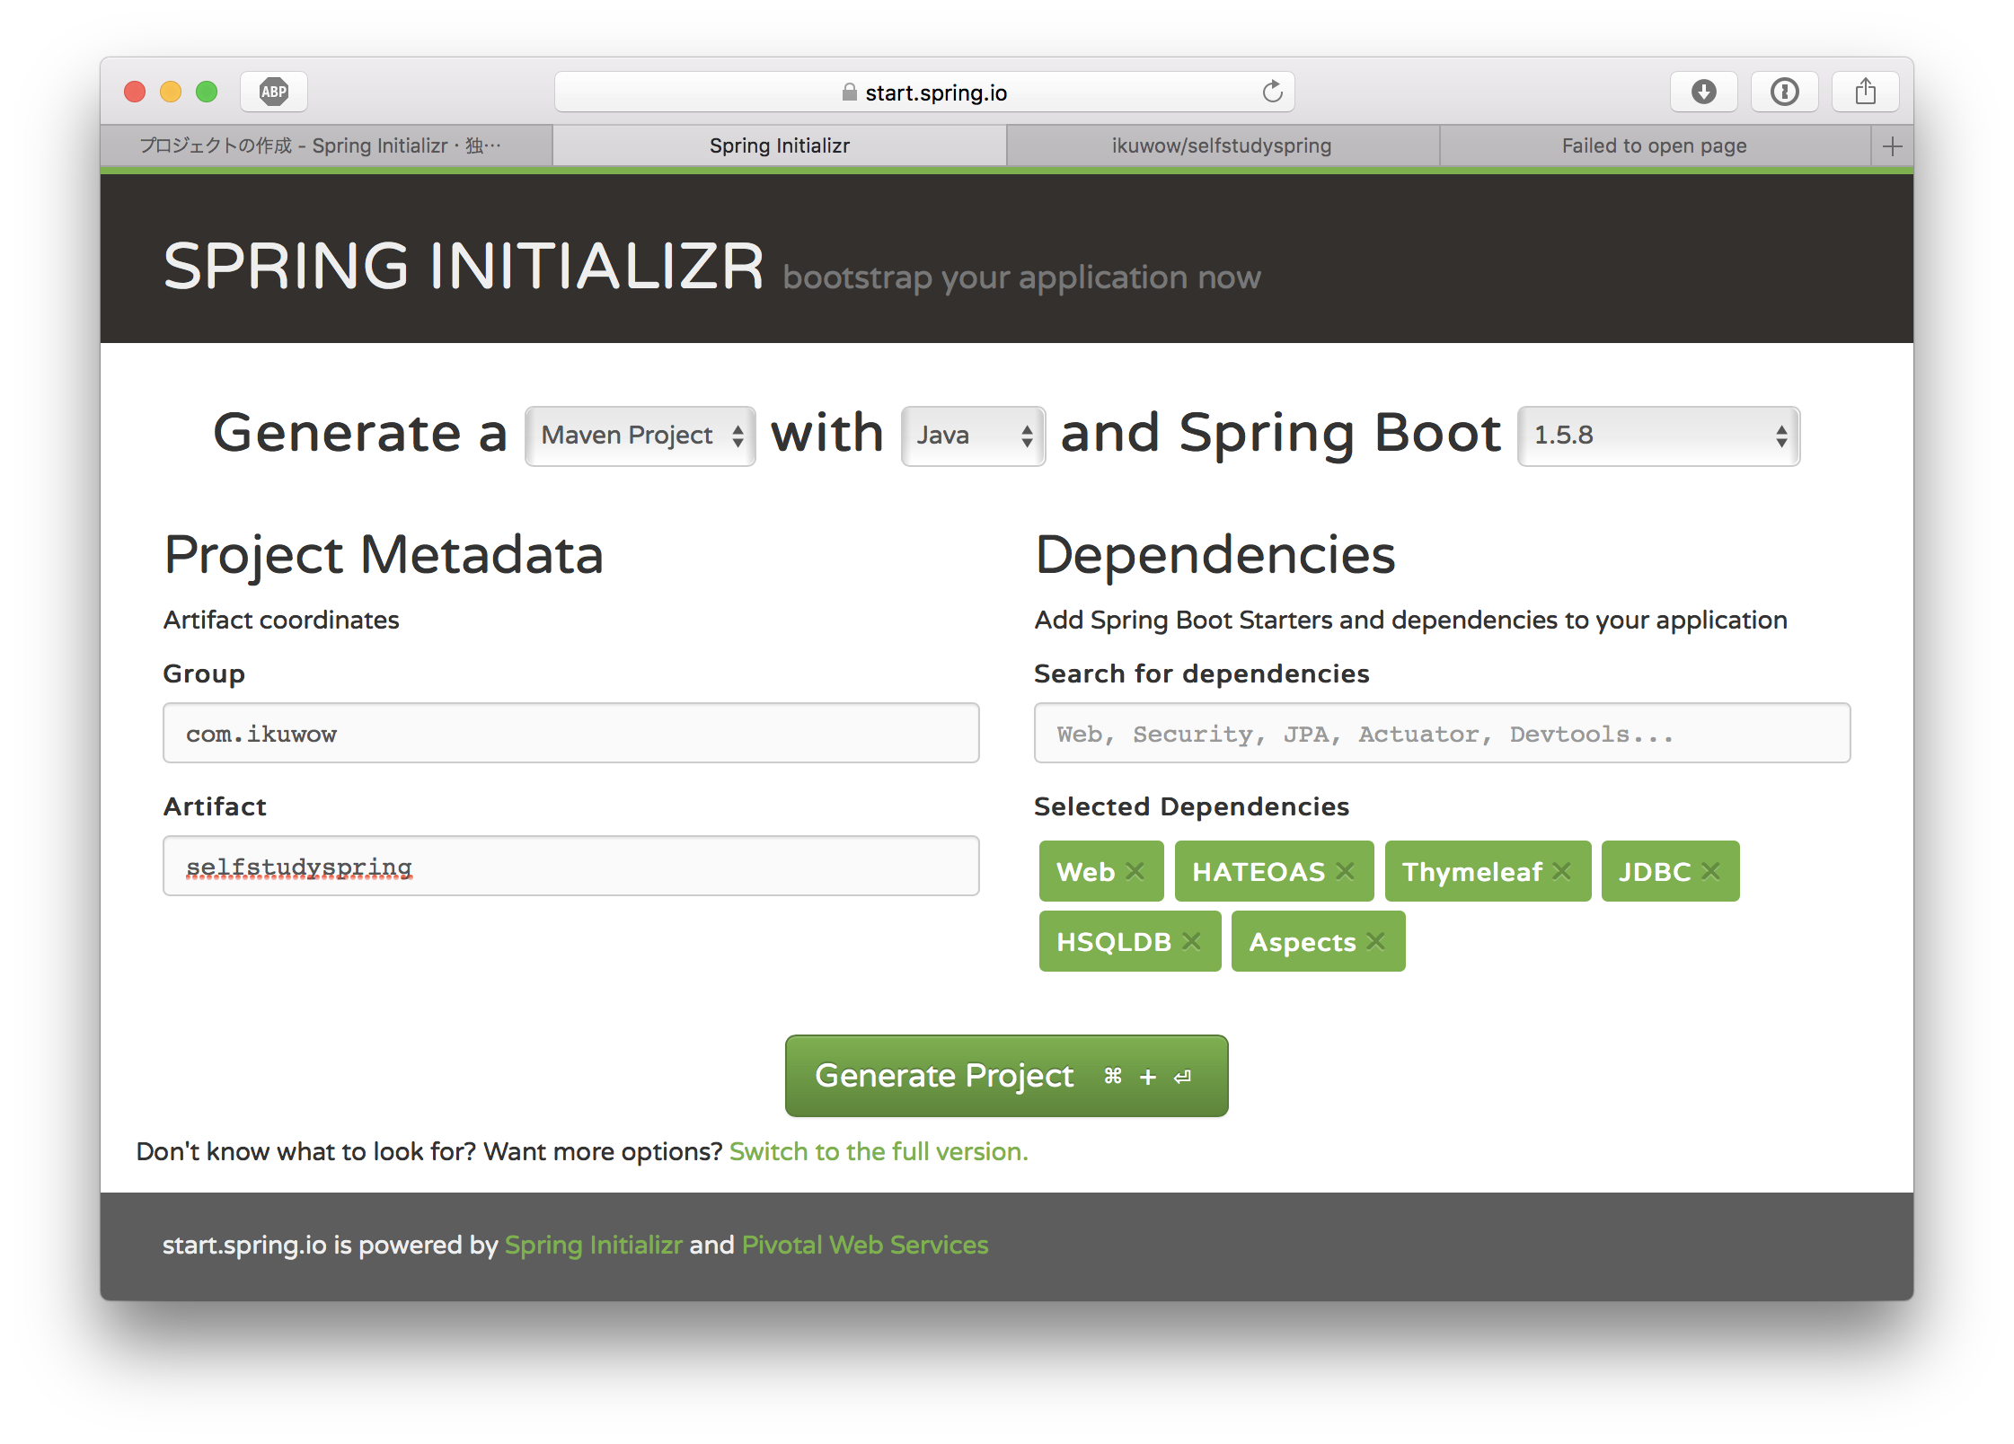This screenshot has height=1444, width=2014.
Task: Open the Share icon in the toolbar
Action: [x=1866, y=92]
